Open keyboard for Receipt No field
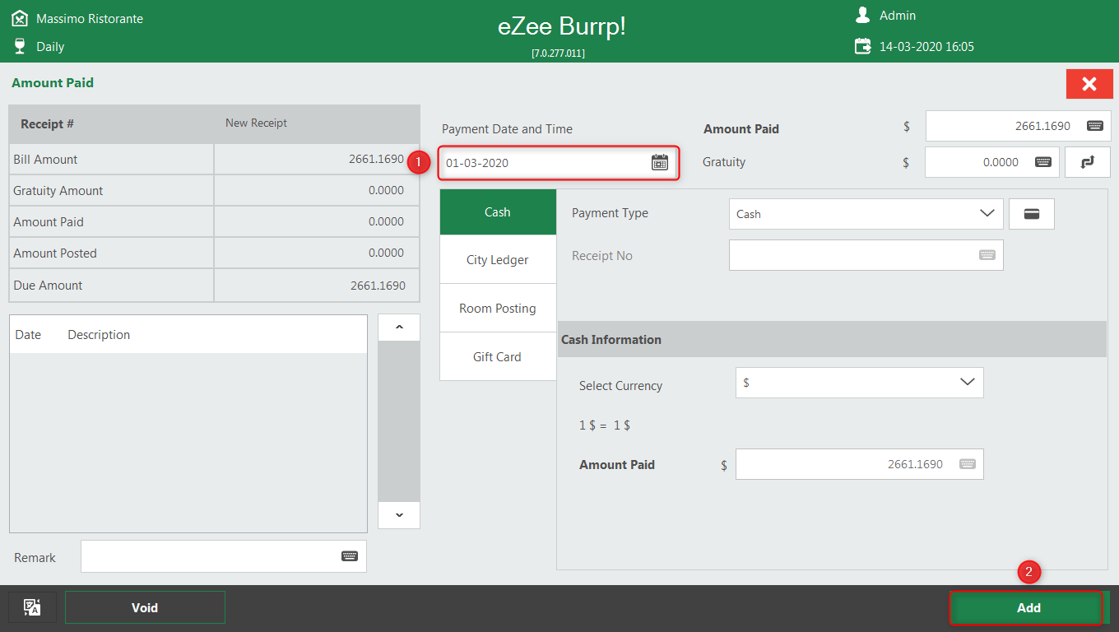 (987, 255)
